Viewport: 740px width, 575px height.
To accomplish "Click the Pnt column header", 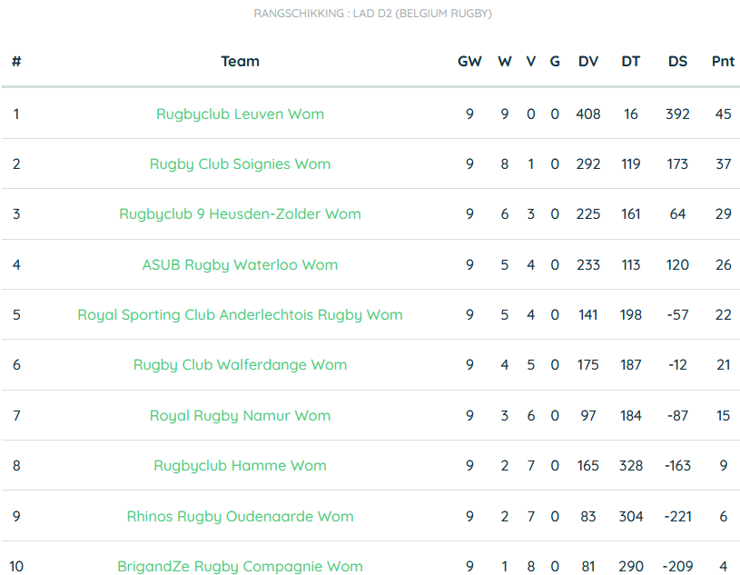I will click(723, 62).
